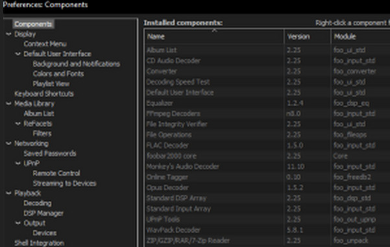Select the Online Tagger component
Viewport: 390px width, 247px height.
point(267,177)
